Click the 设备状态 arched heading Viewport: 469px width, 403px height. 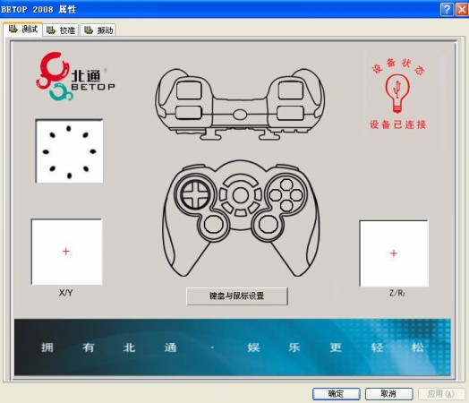(x=397, y=66)
